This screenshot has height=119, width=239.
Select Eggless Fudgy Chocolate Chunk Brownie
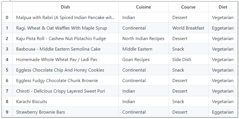[57, 81]
